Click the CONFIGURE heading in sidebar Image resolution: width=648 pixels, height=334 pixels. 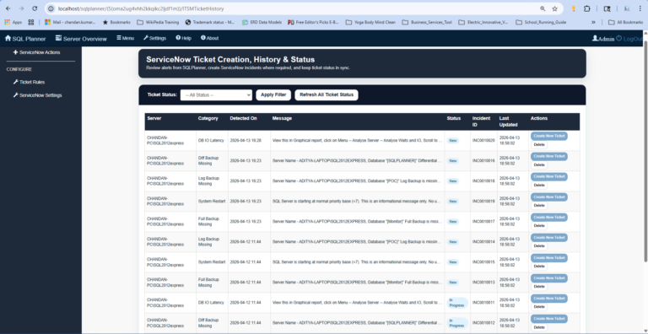tap(19, 69)
